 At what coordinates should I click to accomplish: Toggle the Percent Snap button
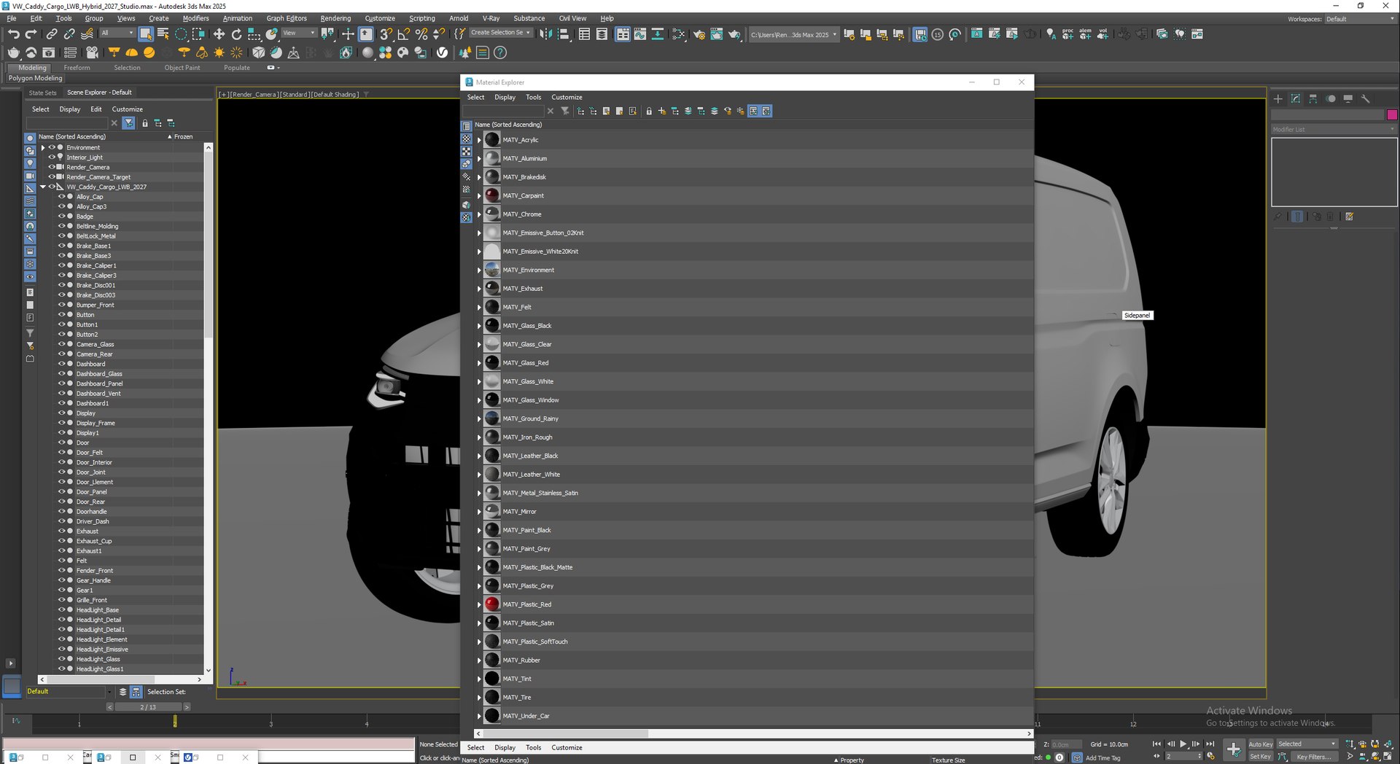[421, 34]
